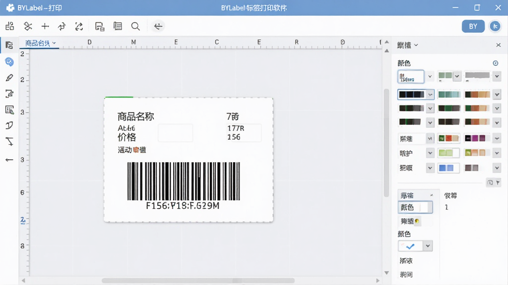Image resolution: width=508 pixels, height=285 pixels.
Task: Click the plus add icon in toolbar
Action: [45, 26]
